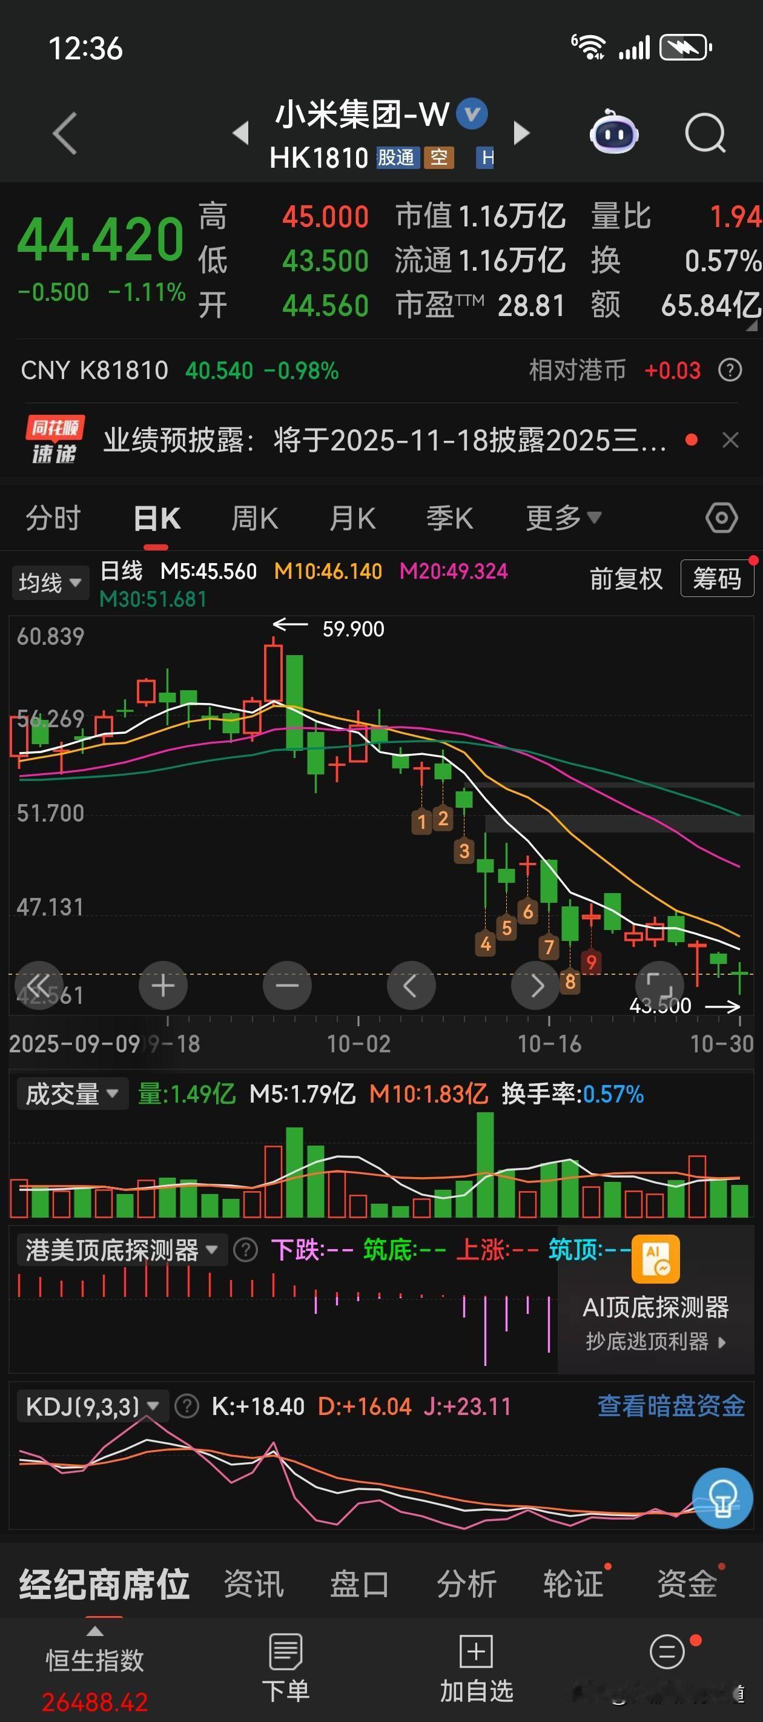Open the 成交量 indicator dropdown
Viewport: 763px width, 1722px height.
[x=72, y=1094]
